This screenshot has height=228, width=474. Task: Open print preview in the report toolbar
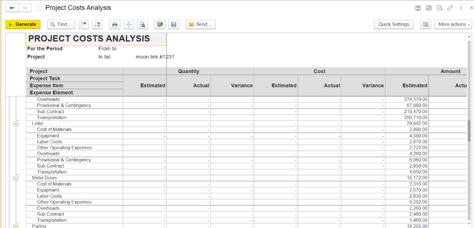coord(143,24)
